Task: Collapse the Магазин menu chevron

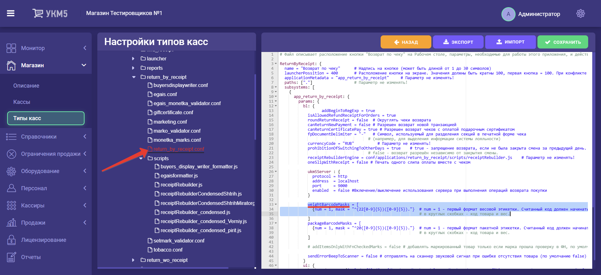Action: click(x=84, y=65)
